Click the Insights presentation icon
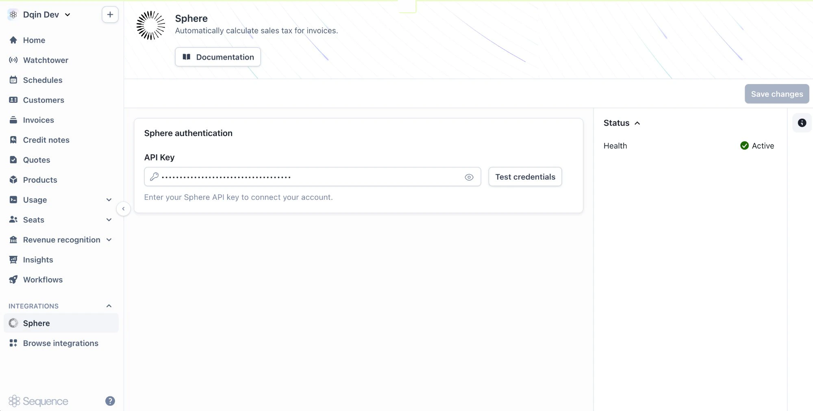 (13, 259)
